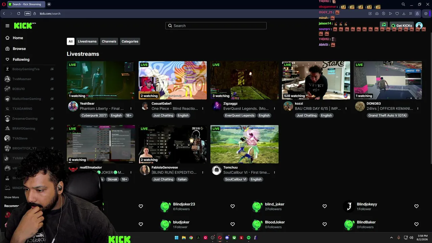Open MalluVinerGaming in following list

[27, 99]
